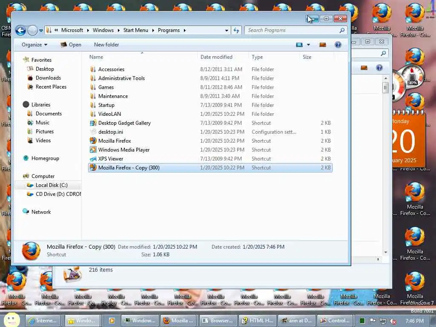Click the orange calendar gadget
The height and width of the screenshot is (327, 436).
(x=408, y=139)
